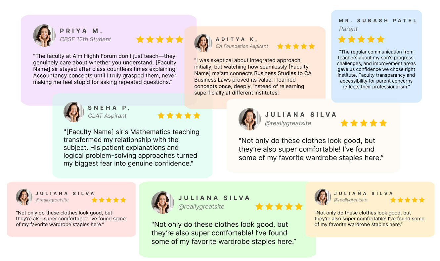Click Sneha P.'s Mathematics teaching review text

[131, 148]
